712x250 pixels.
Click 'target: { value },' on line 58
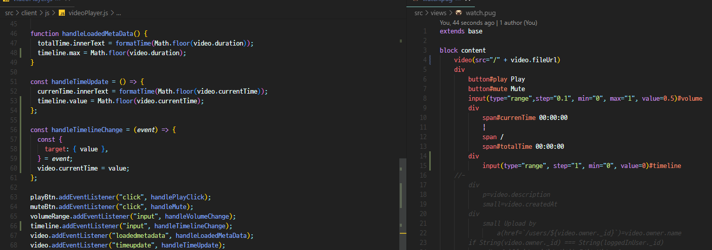77,149
